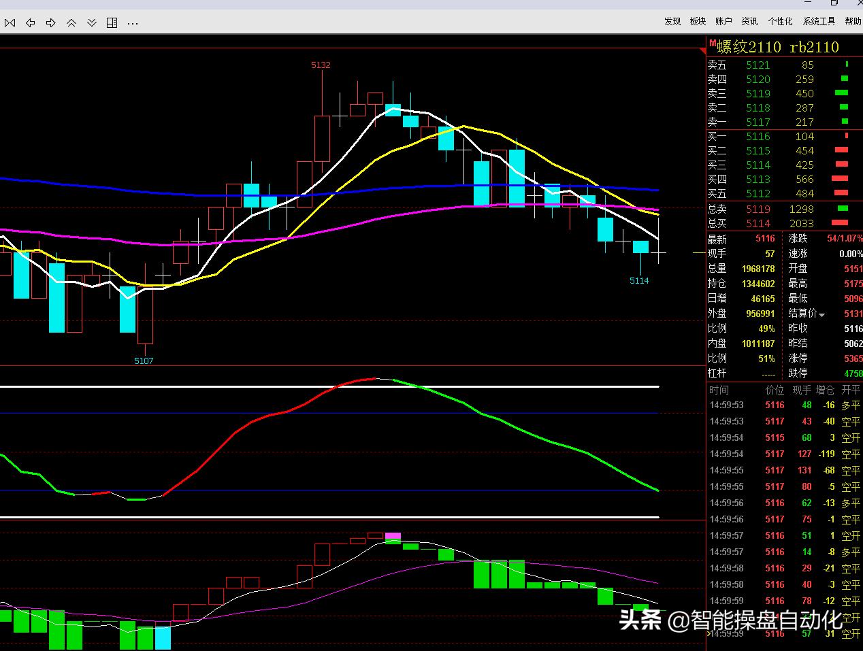Click the red M marker beside 螺纹2110
The width and height of the screenshot is (863, 651).
(x=713, y=44)
